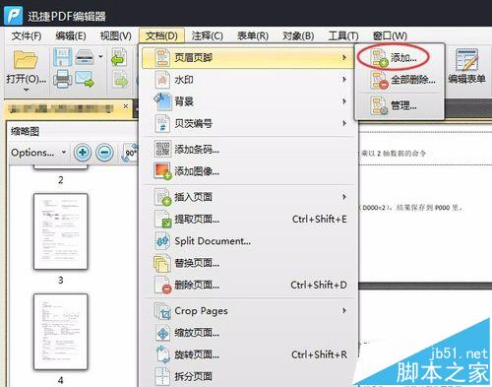Click the Save floppy disk icon
Image resolution: width=492 pixels, height=387 pixels.
coord(63,57)
